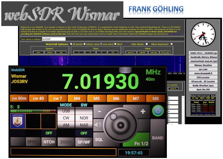
Task: Select the others slow waterfall radio
Action: [x=84, y=44]
